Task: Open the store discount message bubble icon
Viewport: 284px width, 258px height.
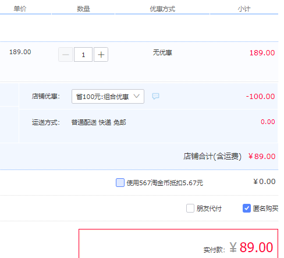Action: pos(155,96)
